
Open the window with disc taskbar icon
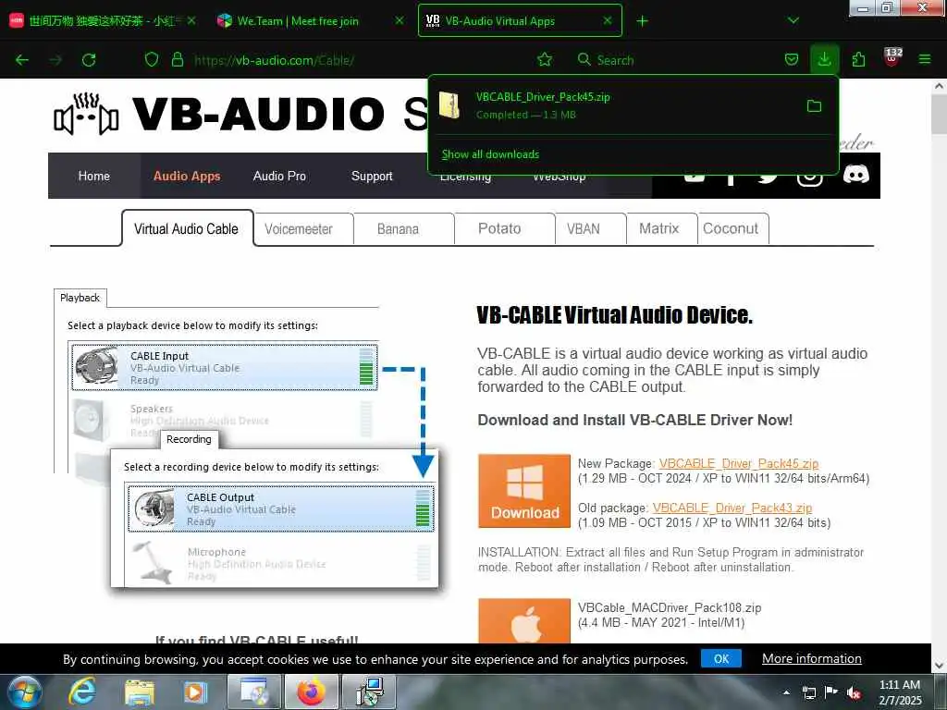[254, 692]
